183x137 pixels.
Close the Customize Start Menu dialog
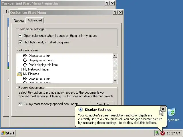click(120, 12)
